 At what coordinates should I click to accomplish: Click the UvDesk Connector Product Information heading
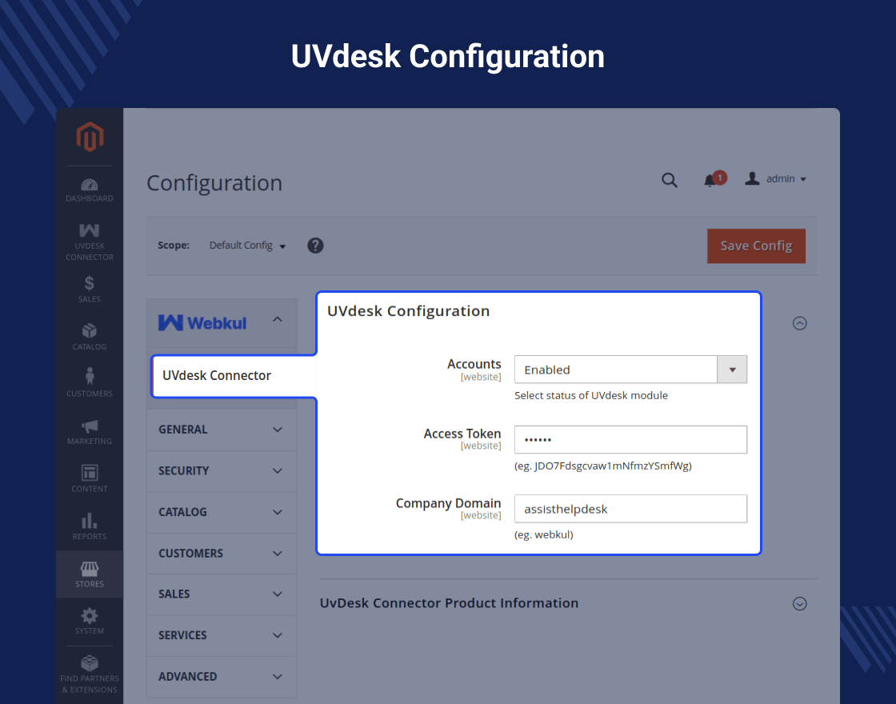449,603
